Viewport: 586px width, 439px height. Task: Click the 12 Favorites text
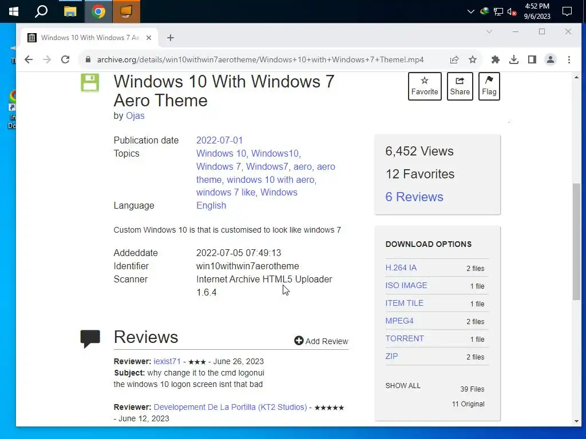[420, 174]
